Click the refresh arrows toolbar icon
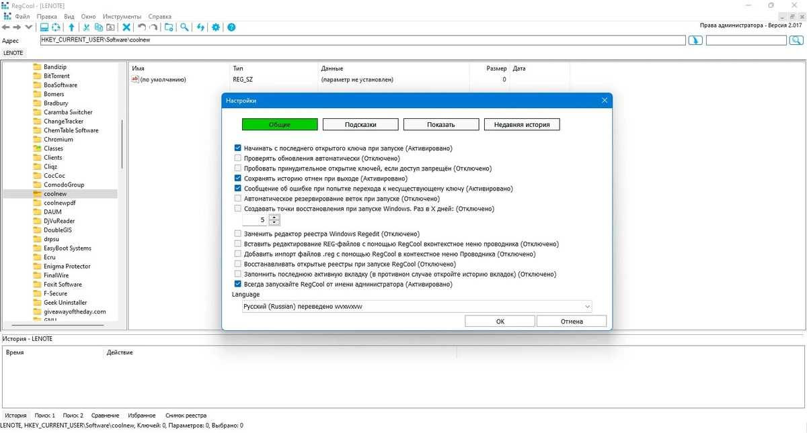The image size is (807, 433). pos(200,28)
